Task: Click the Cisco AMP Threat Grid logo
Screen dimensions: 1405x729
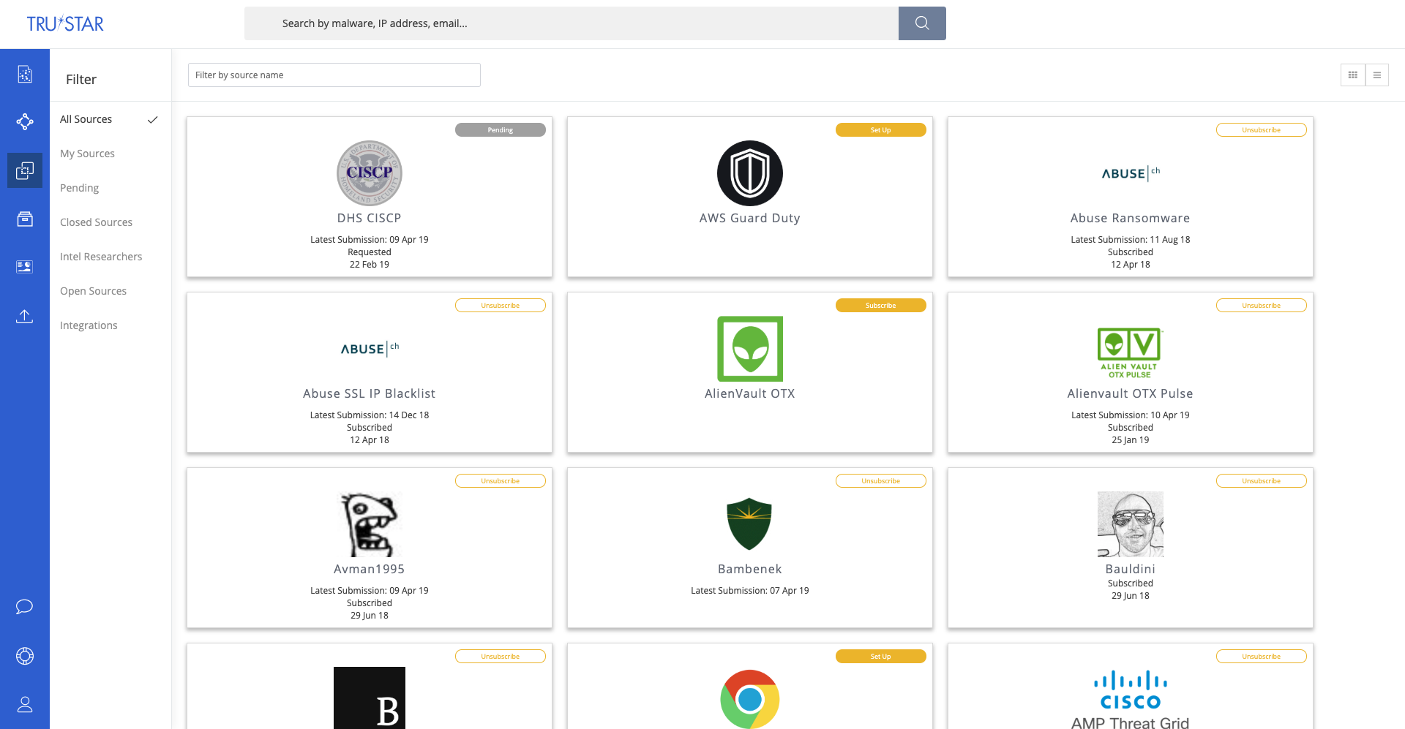Action: coord(1131,700)
